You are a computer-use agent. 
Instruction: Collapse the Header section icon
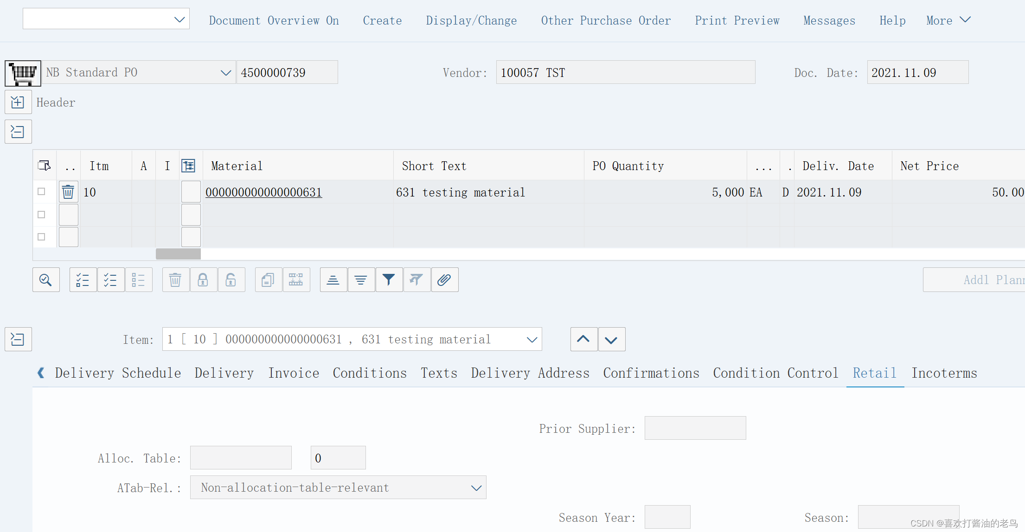[x=18, y=102]
